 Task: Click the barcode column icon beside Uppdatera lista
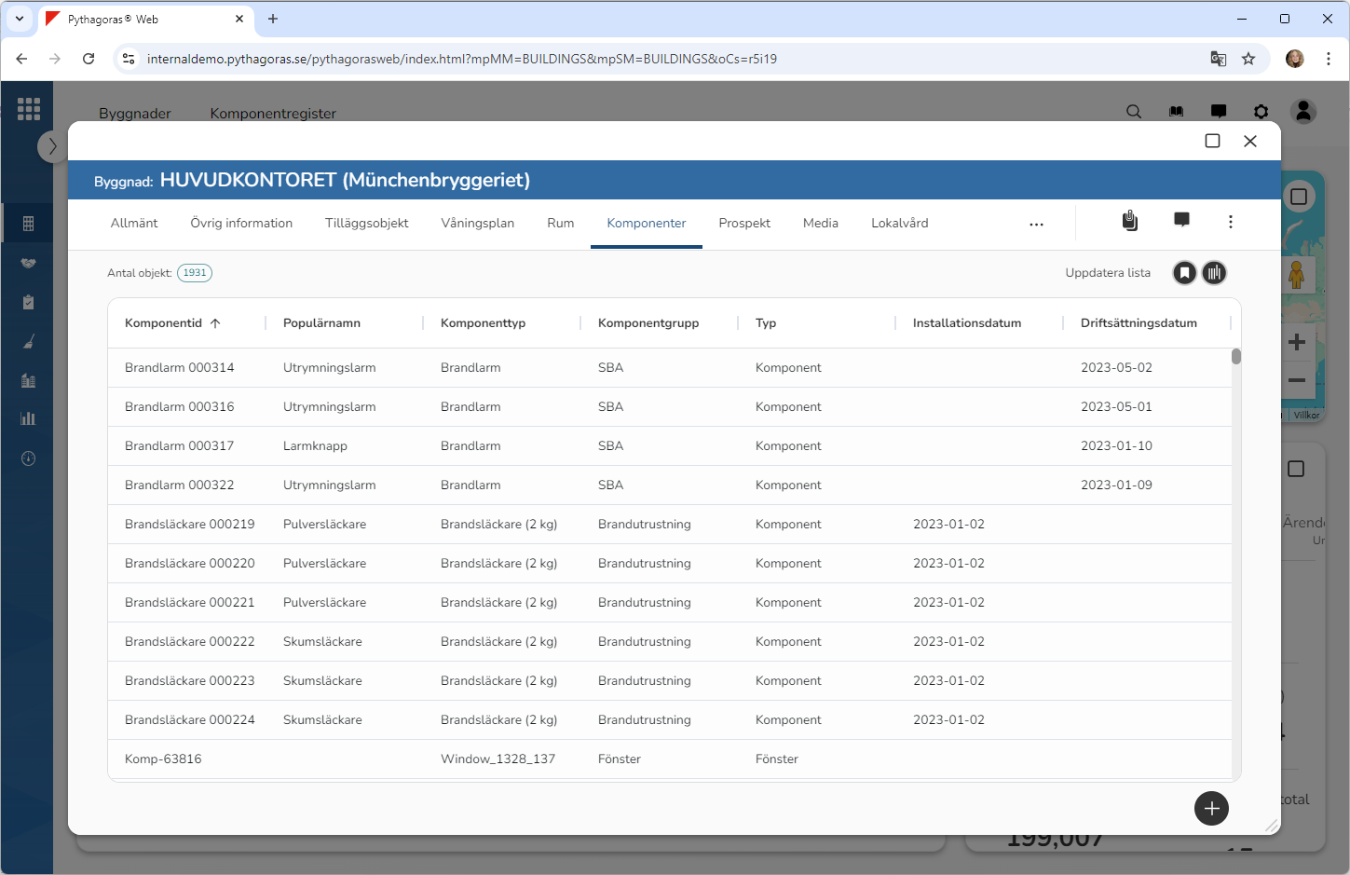1214,273
